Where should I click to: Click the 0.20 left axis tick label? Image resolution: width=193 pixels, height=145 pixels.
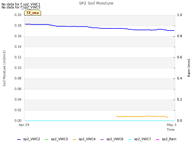[18, 15]
